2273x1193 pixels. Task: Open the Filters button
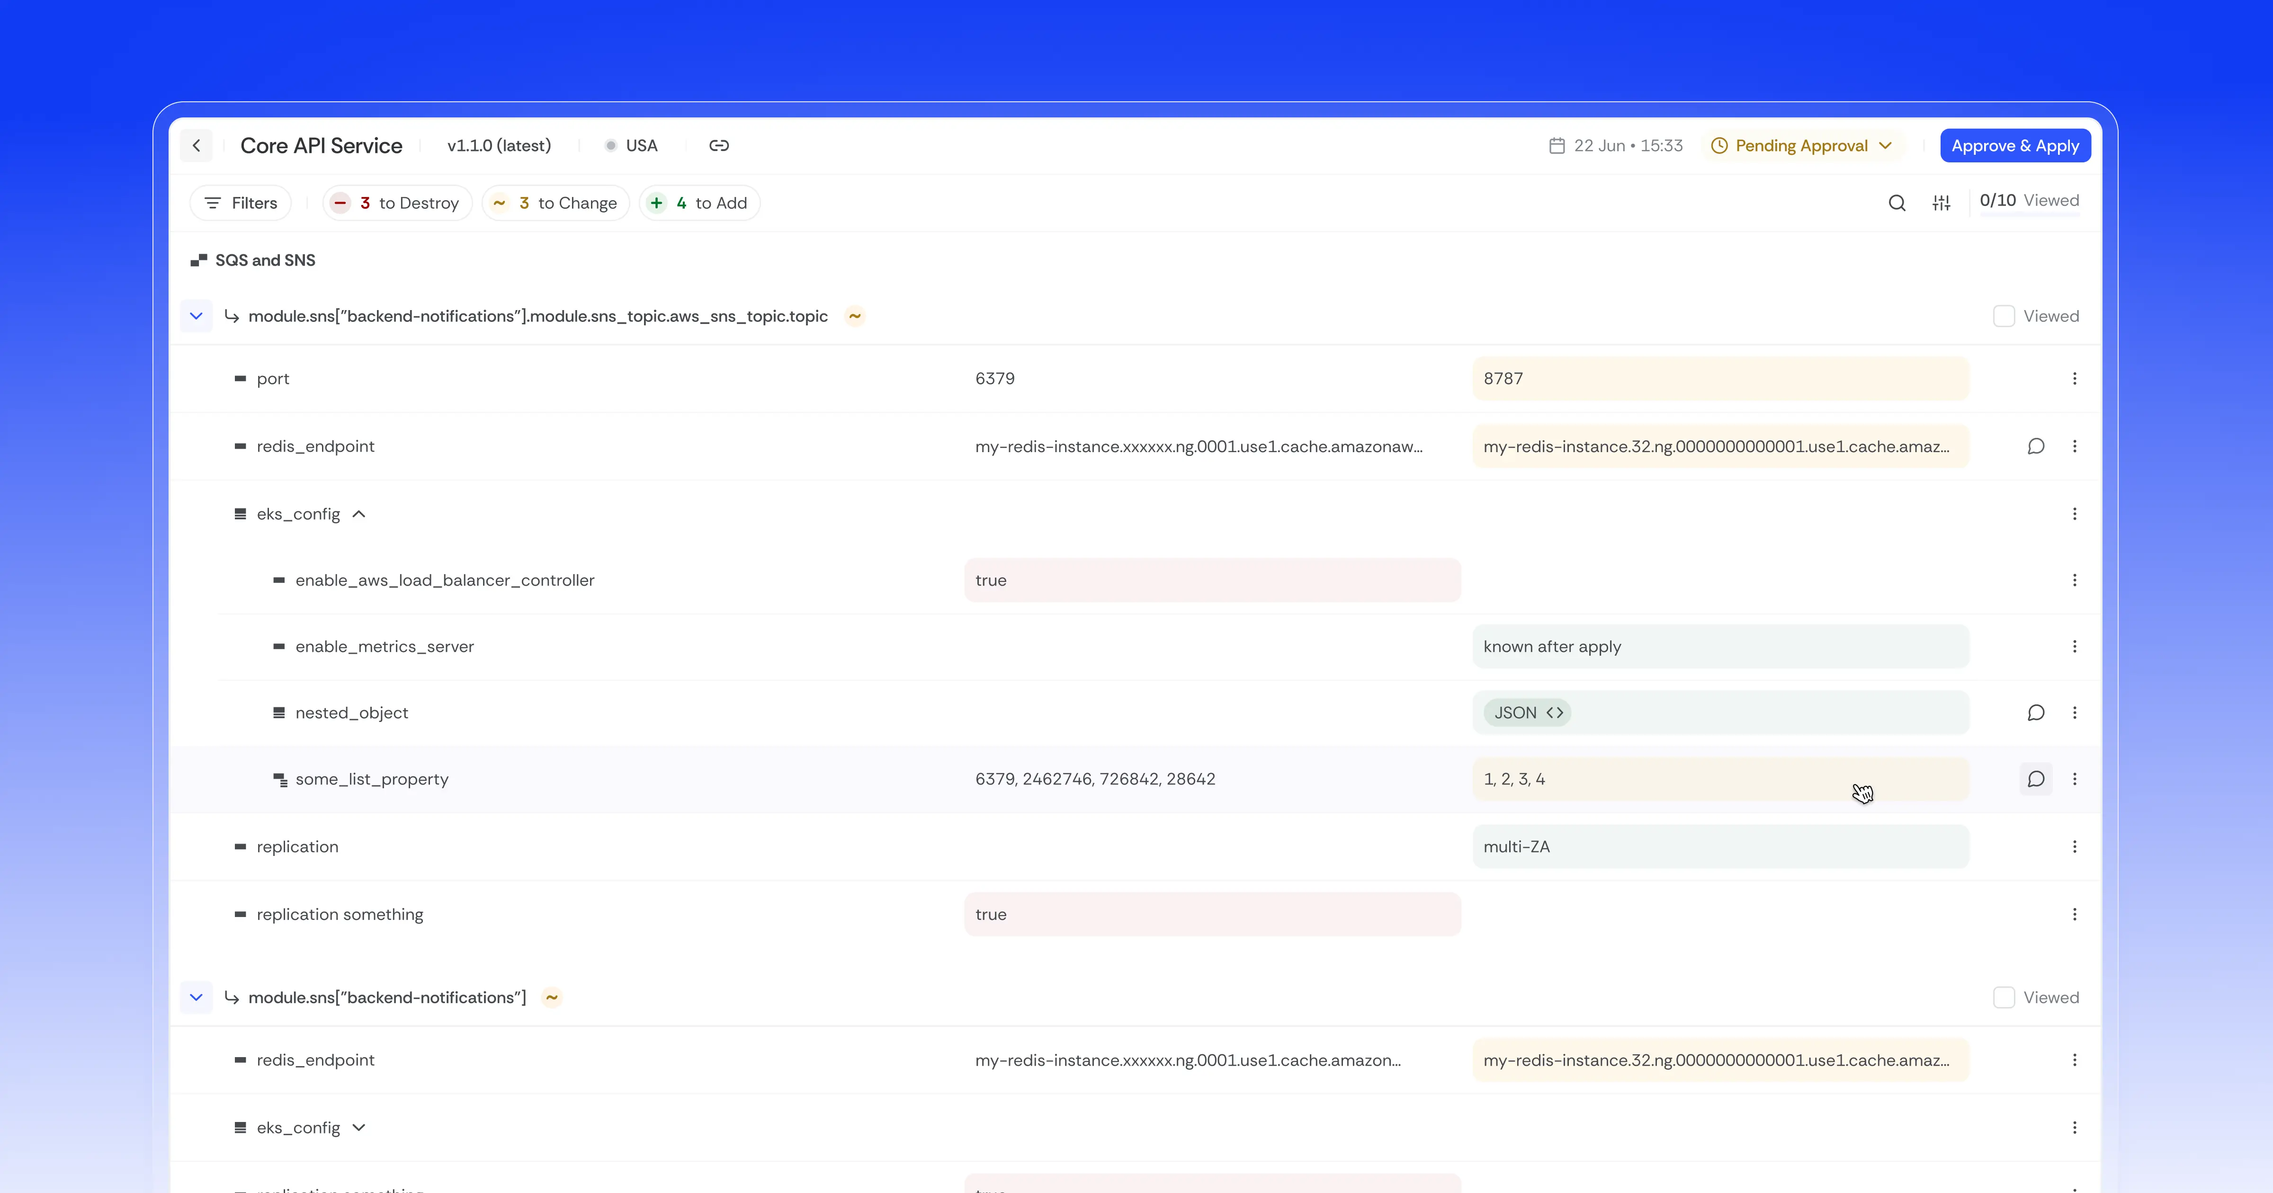241,203
